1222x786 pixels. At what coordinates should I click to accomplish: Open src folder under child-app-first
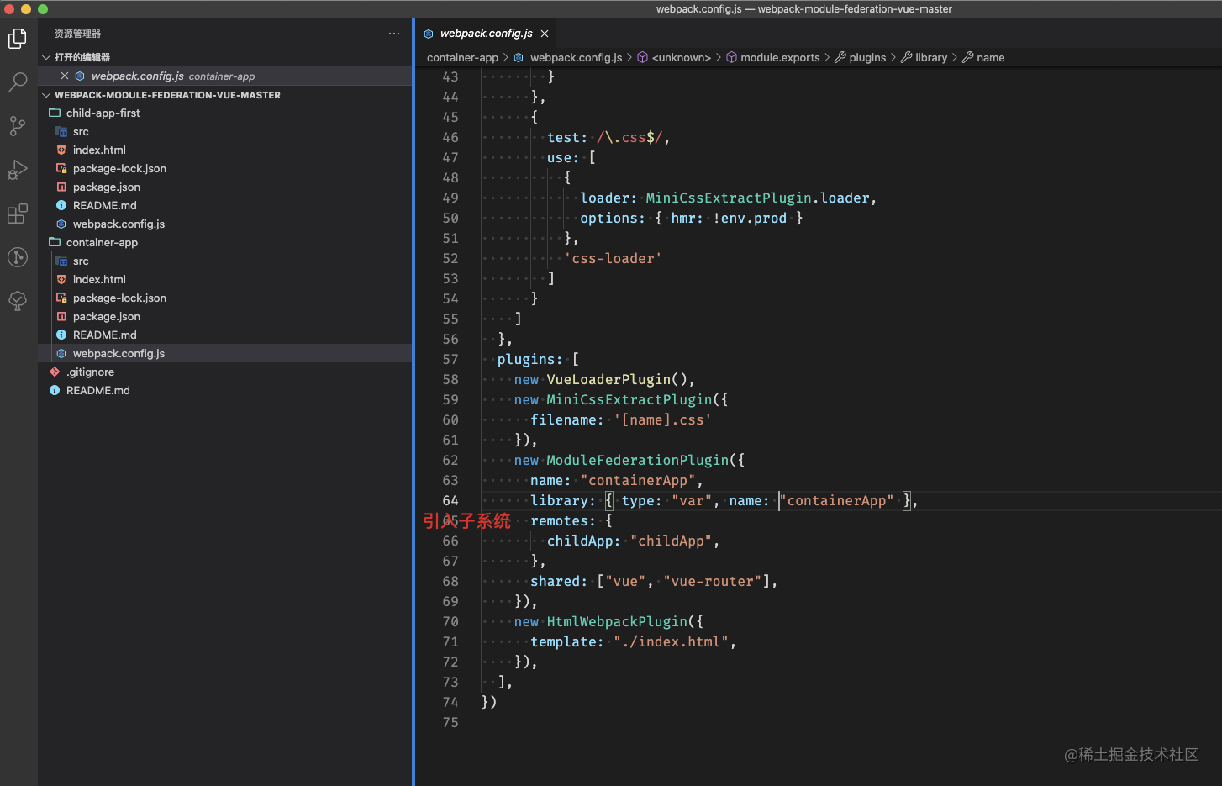click(x=225, y=131)
